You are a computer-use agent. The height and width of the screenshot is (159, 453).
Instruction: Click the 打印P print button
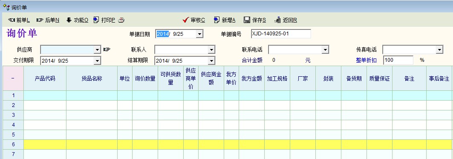[104, 20]
